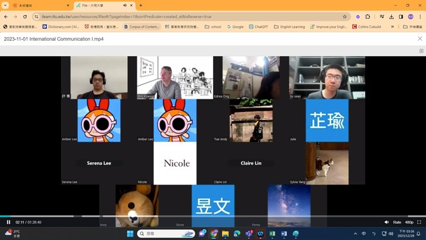426x240 pixels.
Task: Seek on the video progress bar
Action: 213,216
